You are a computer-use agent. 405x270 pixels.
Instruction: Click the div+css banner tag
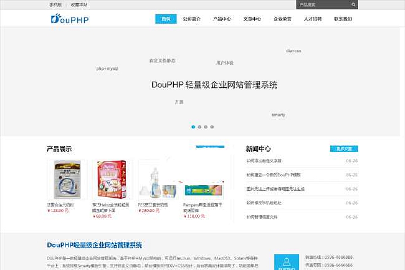point(293,51)
